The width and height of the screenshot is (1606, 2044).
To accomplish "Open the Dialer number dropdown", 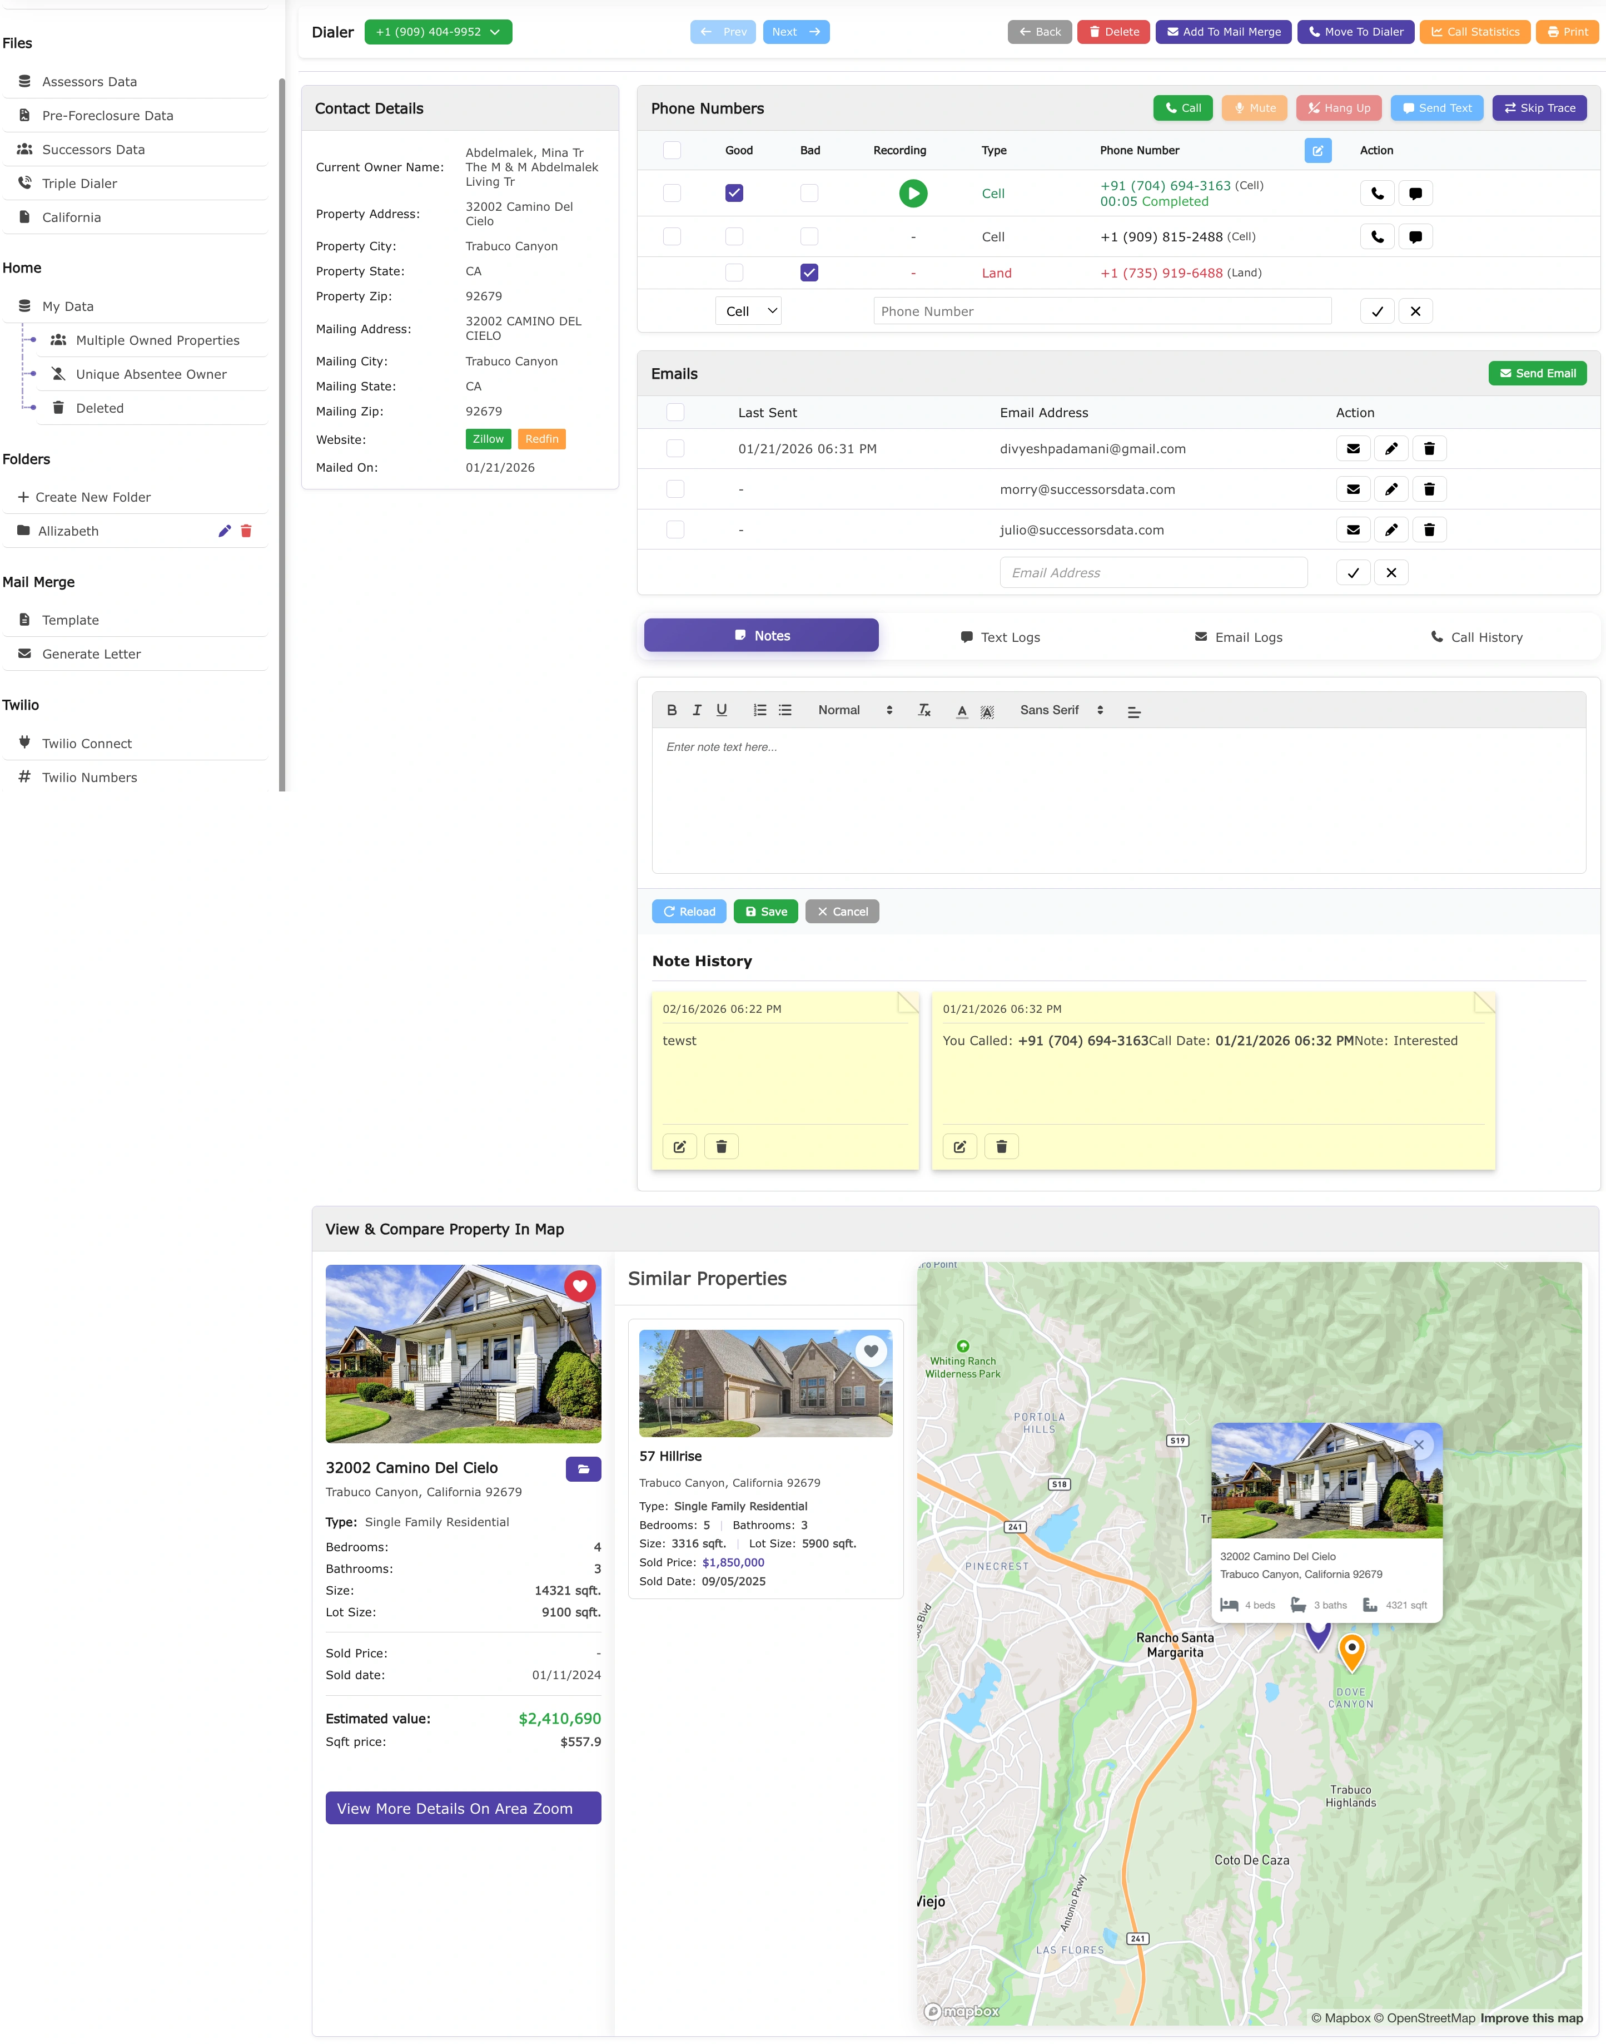I will [437, 31].
